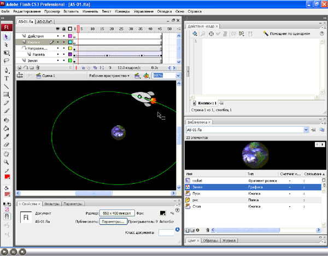The width and height of the screenshot is (328, 256).
Task: Toggle outline color box of Земля layer
Action: (x=70, y=61)
